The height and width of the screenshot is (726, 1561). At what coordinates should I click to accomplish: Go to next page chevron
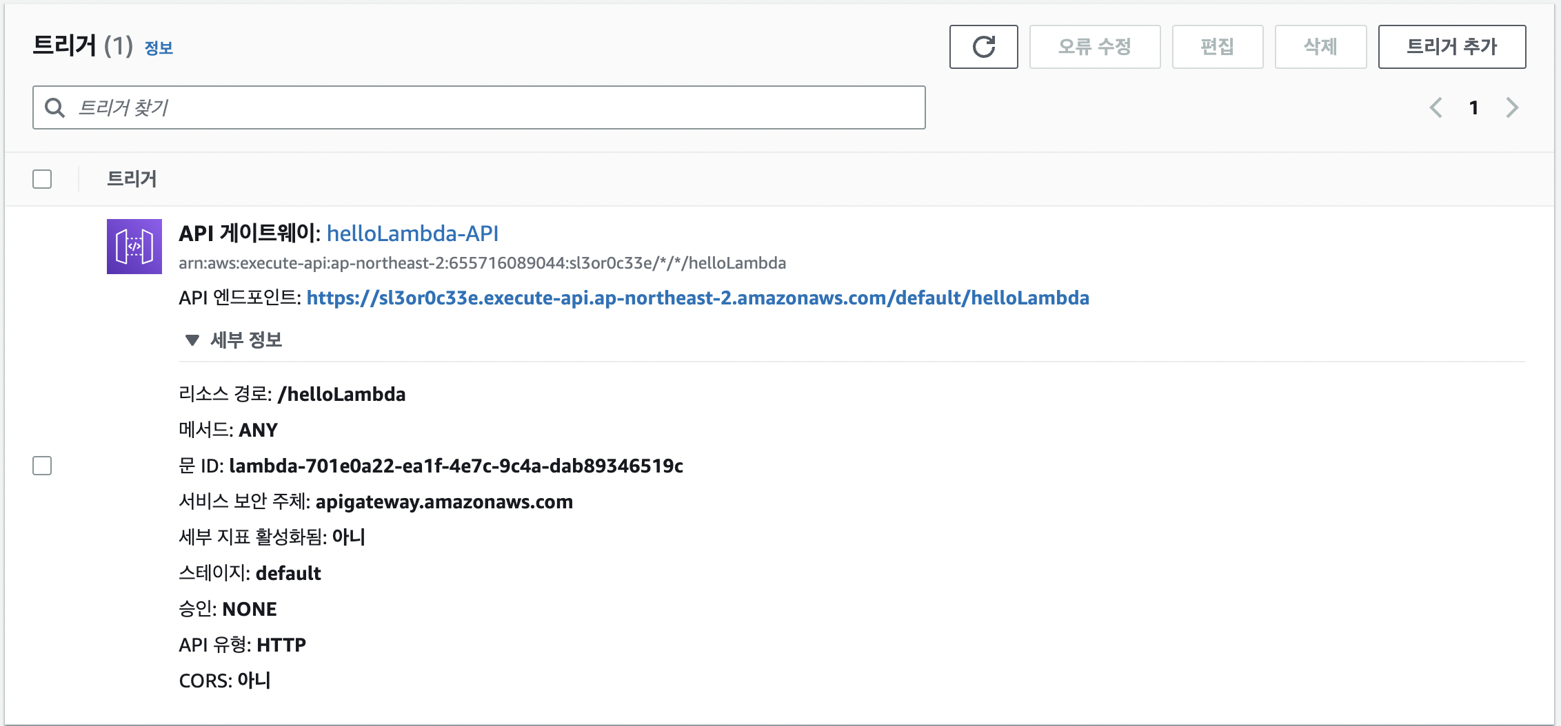click(x=1512, y=107)
